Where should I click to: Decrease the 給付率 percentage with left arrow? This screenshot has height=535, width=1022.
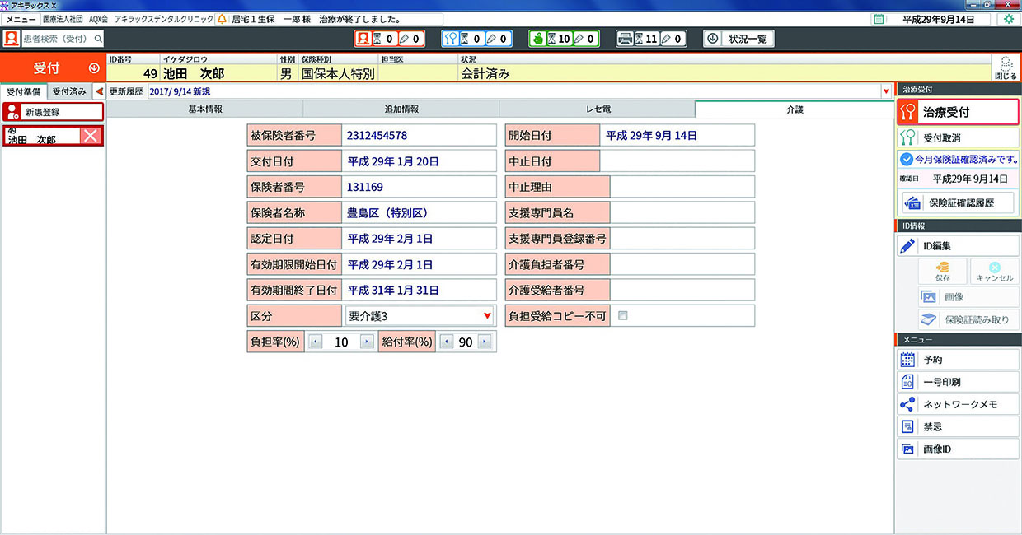446,342
